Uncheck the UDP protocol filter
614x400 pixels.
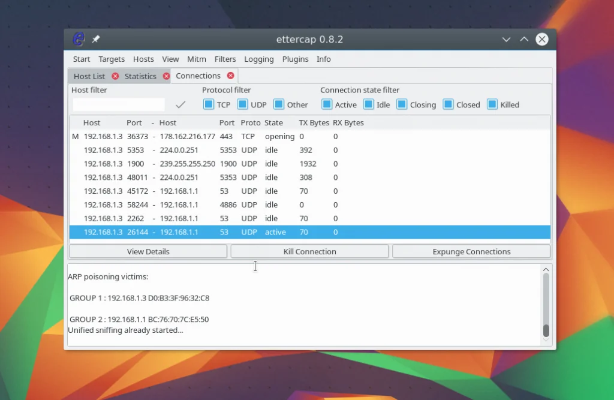[x=242, y=104]
